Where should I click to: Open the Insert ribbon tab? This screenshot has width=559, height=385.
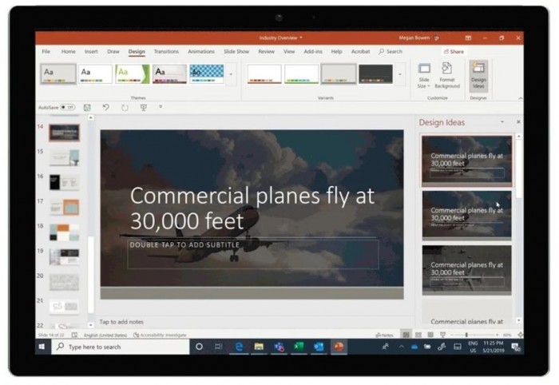click(x=91, y=51)
